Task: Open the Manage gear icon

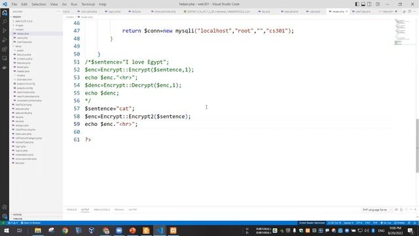Action: tap(5, 216)
